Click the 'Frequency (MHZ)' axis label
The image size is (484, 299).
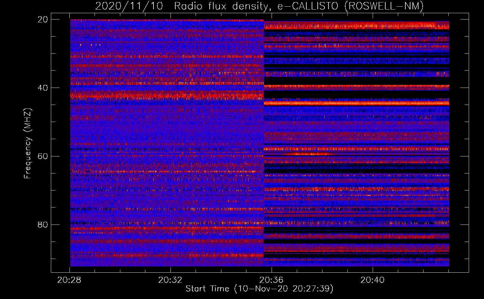click(x=28, y=144)
